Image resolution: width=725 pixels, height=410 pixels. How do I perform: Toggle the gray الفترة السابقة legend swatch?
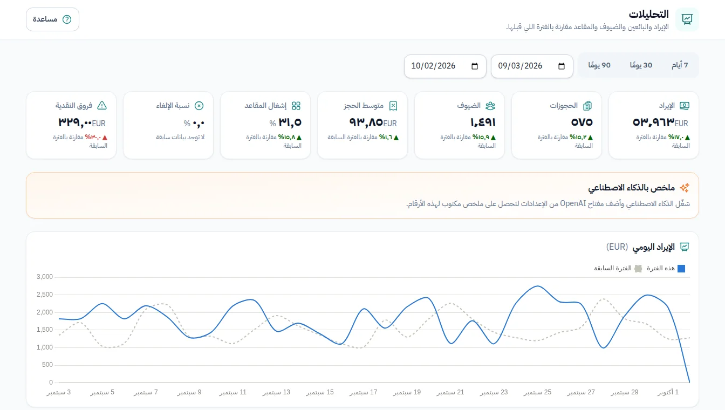(x=638, y=269)
